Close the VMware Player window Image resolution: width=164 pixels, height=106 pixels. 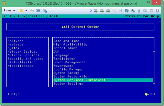156,3
